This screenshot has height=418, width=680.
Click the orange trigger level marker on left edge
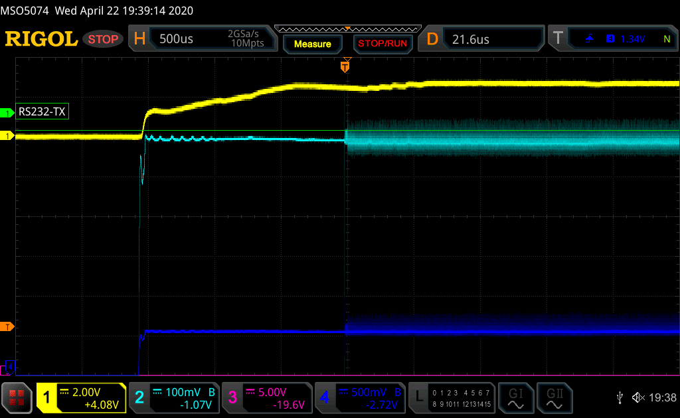coord(8,327)
